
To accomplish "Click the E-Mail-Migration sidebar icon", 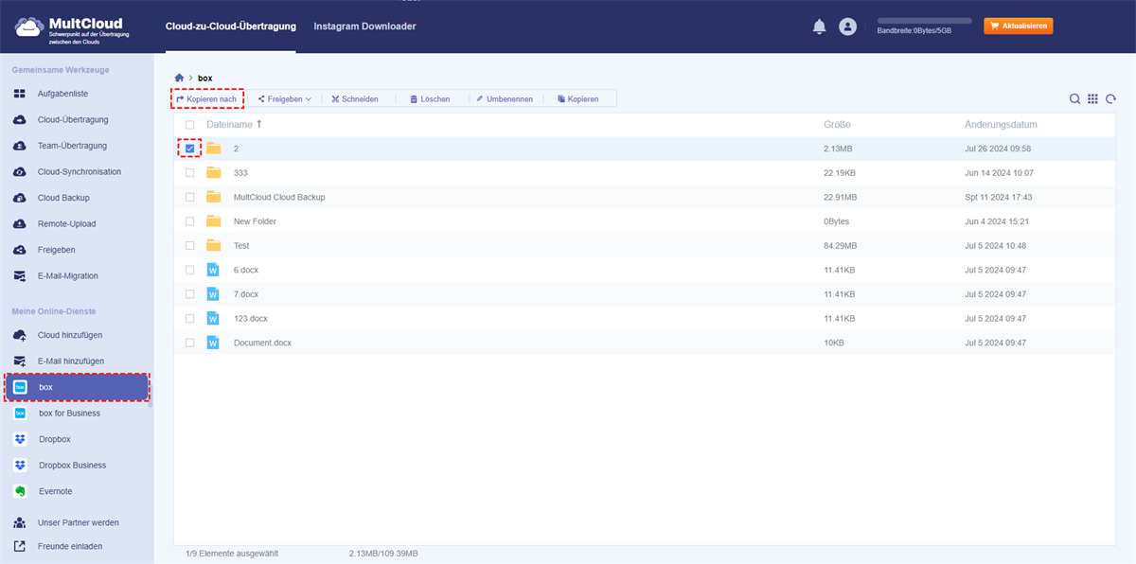I will pyautogui.click(x=20, y=276).
